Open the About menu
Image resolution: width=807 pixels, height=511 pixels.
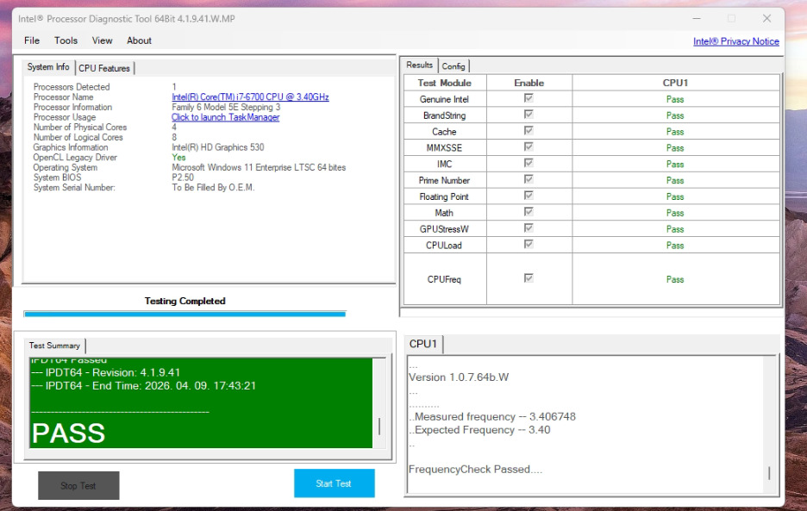139,41
